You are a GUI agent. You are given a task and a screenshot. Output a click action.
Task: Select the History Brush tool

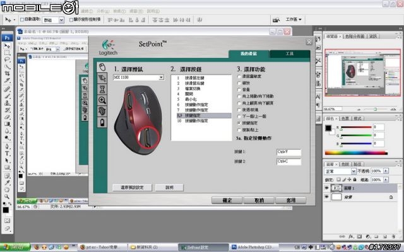pyautogui.click(x=7, y=110)
